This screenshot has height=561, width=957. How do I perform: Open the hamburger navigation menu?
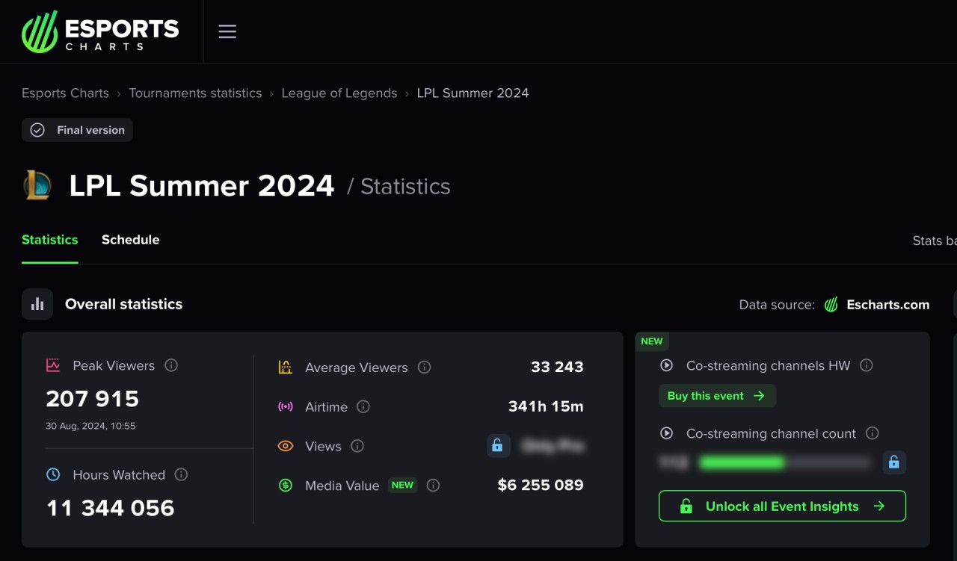click(227, 31)
